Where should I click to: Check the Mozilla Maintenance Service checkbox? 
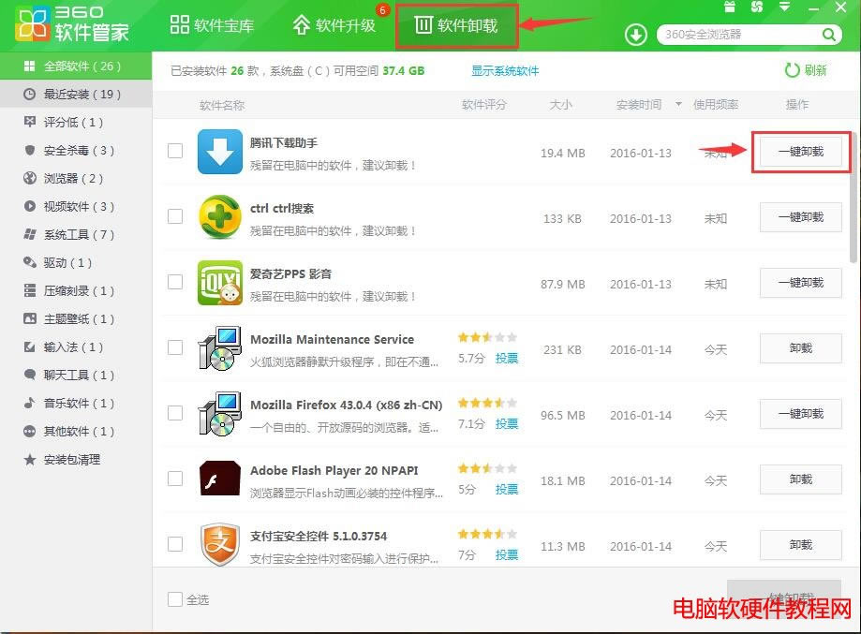click(x=175, y=347)
